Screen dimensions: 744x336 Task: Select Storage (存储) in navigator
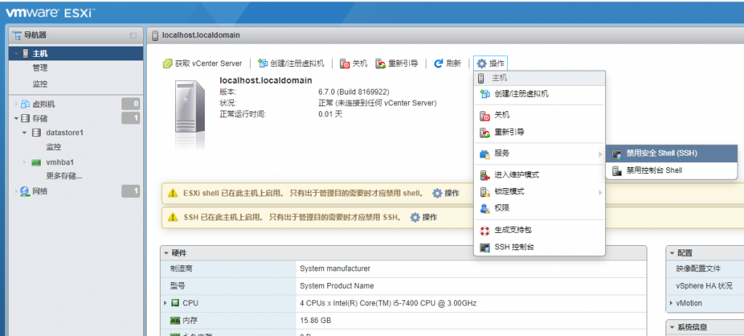(40, 119)
